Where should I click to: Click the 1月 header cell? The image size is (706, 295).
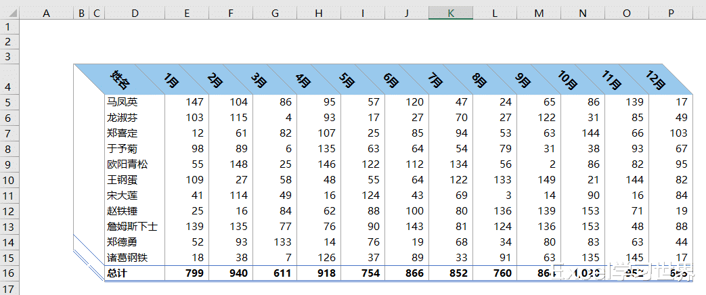[171, 79]
